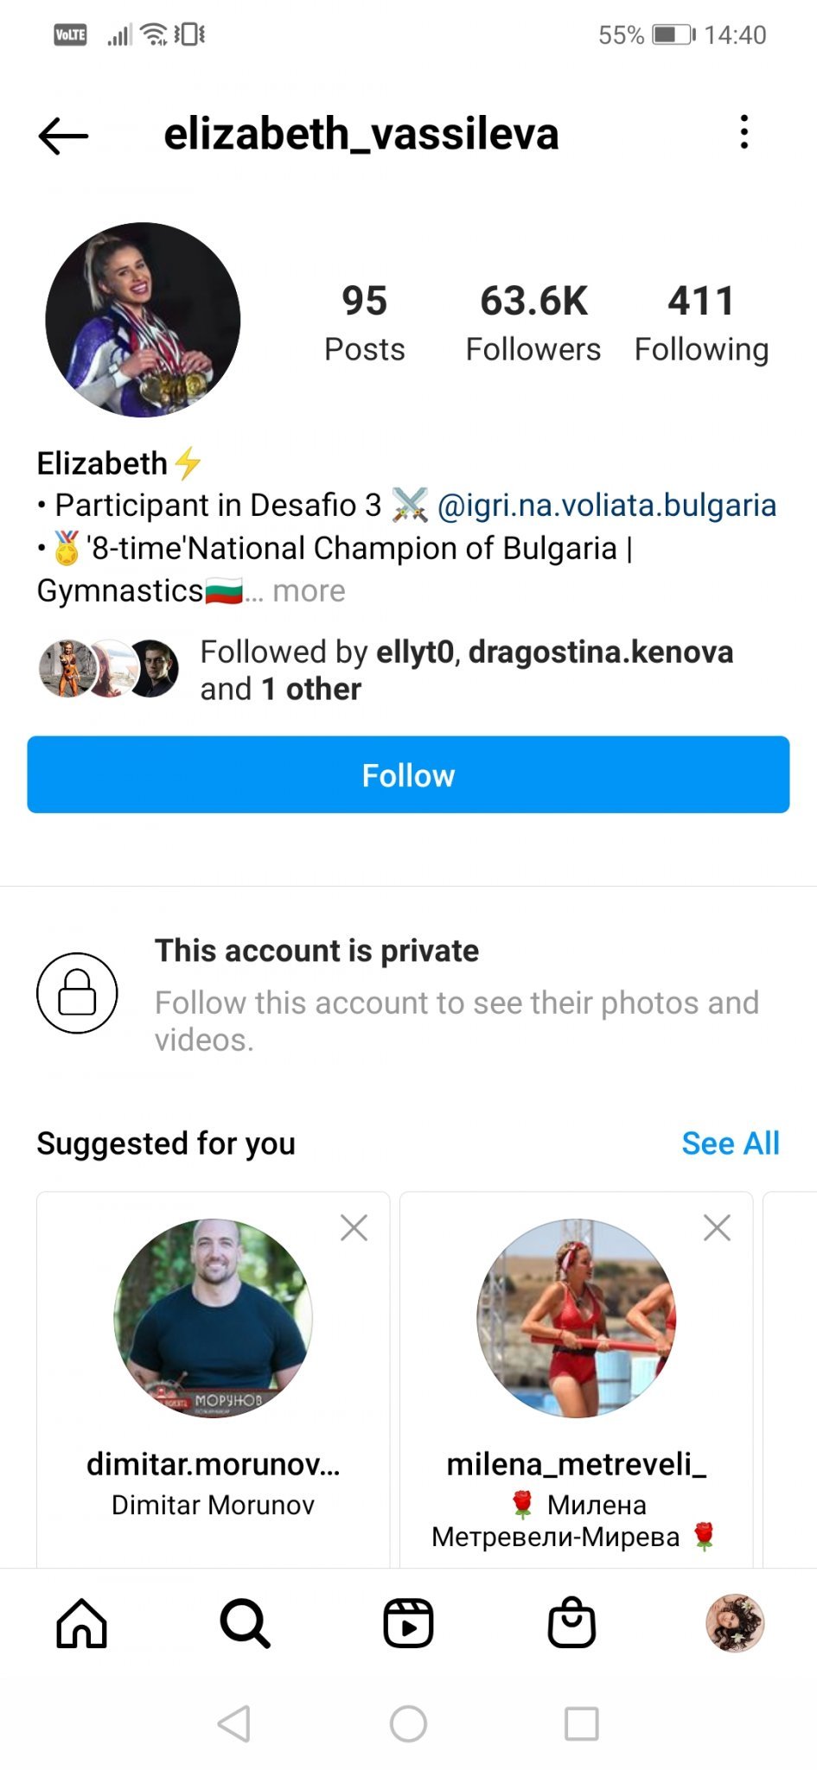Open your own profile avatar tab

pos(735,1623)
